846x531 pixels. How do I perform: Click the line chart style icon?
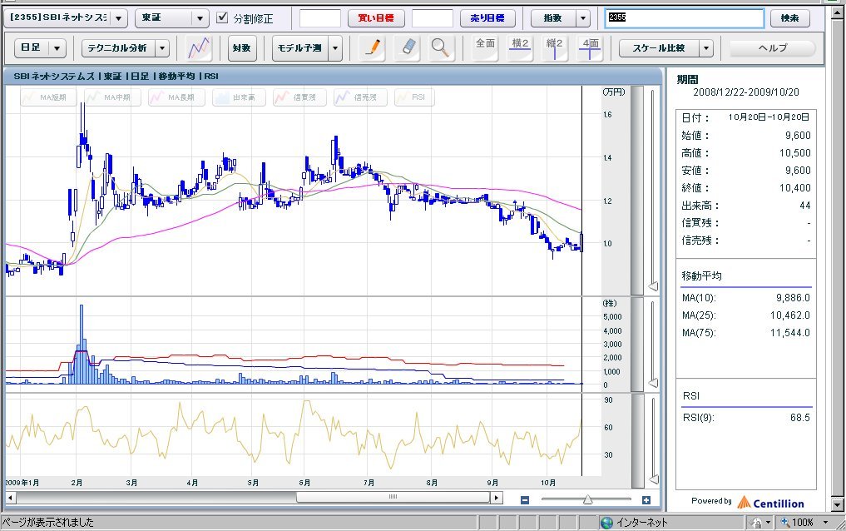200,48
